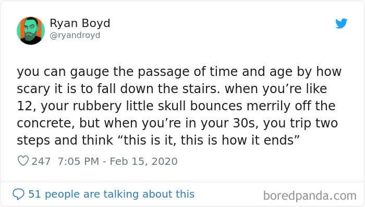Image resolution: width=365 pixels, height=207 pixels.
Task: Click the 247 likes count
Action: pos(41,161)
